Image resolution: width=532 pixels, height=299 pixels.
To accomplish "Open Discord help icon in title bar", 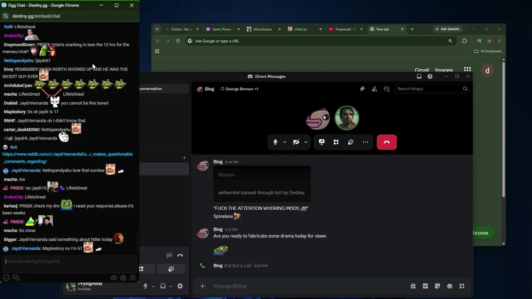I will (430, 76).
